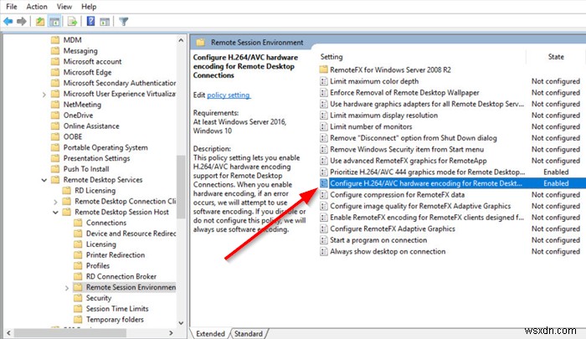Sort by the State column header
586x339 pixels.
pos(556,56)
